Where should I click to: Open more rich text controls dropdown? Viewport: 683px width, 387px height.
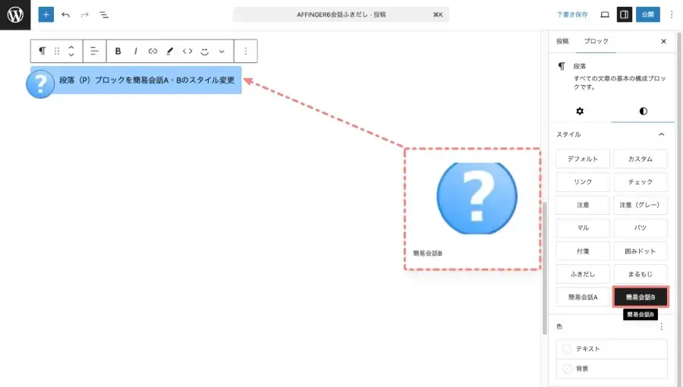tap(222, 51)
